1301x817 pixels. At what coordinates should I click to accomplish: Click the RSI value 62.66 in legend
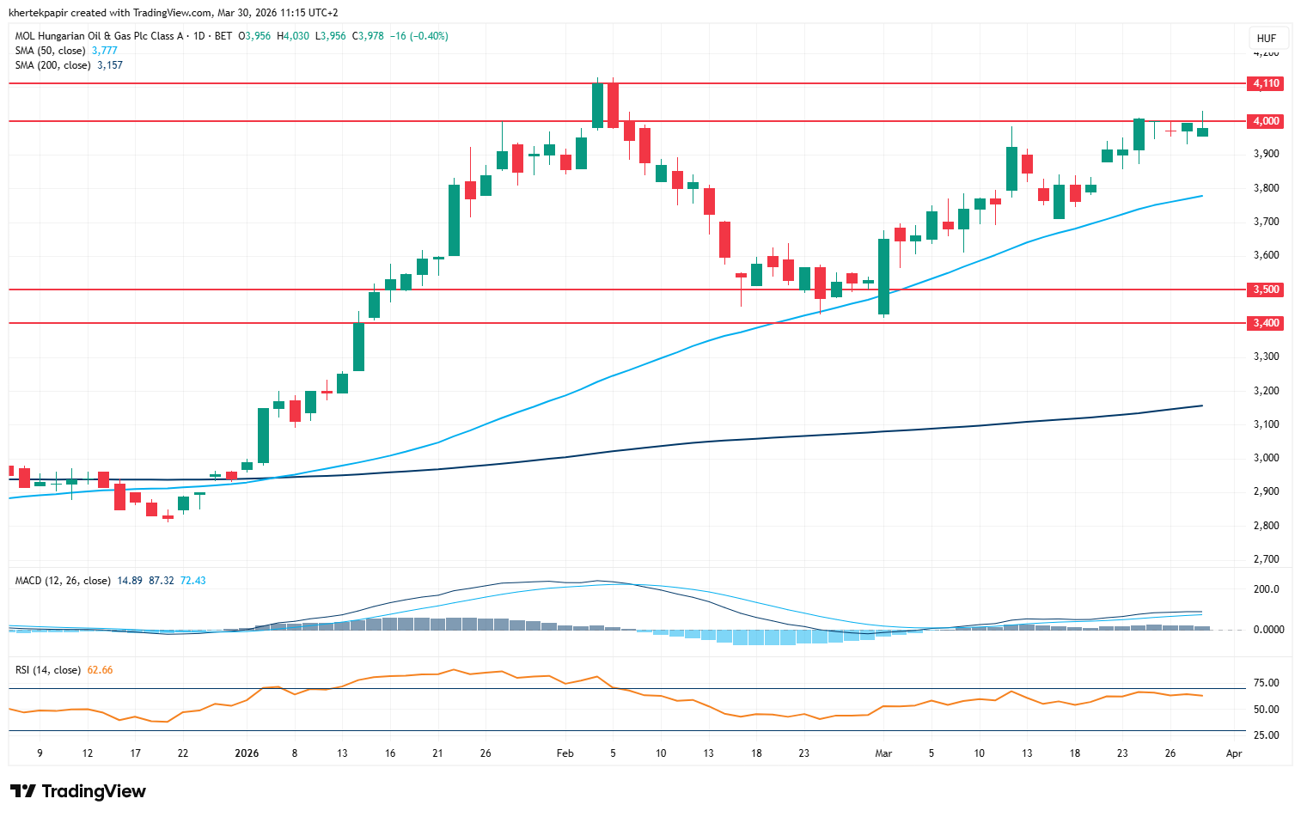(101, 670)
